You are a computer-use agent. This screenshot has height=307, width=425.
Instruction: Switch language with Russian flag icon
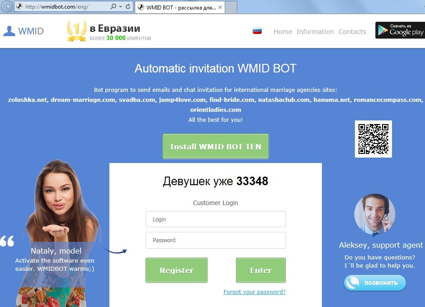pyautogui.click(x=257, y=30)
